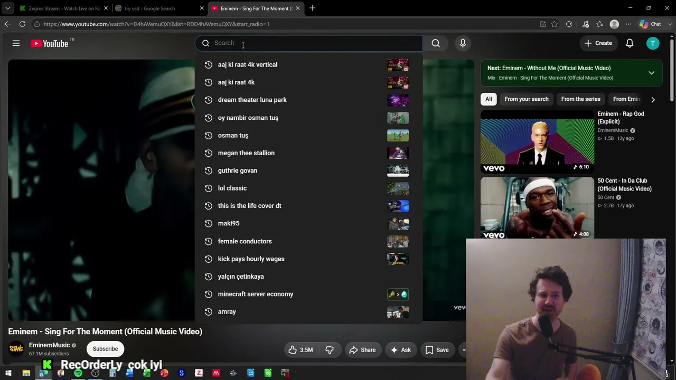
Task: Open PowerPoint from the taskbar
Action: tap(164, 373)
